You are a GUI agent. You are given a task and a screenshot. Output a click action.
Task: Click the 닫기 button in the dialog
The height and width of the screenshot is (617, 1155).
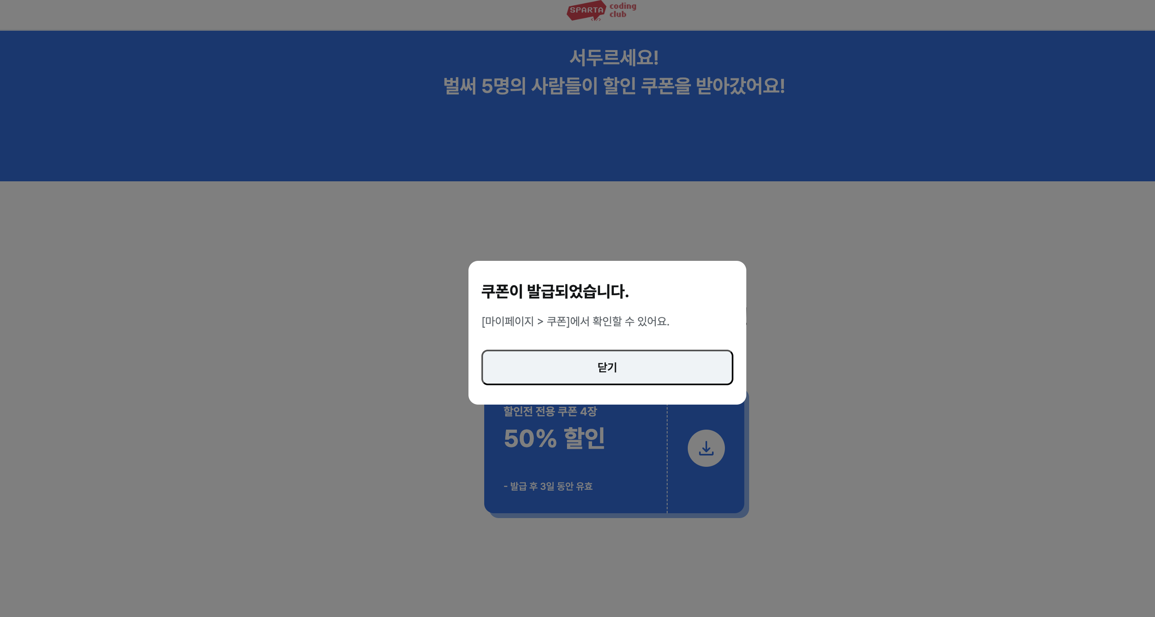(607, 367)
